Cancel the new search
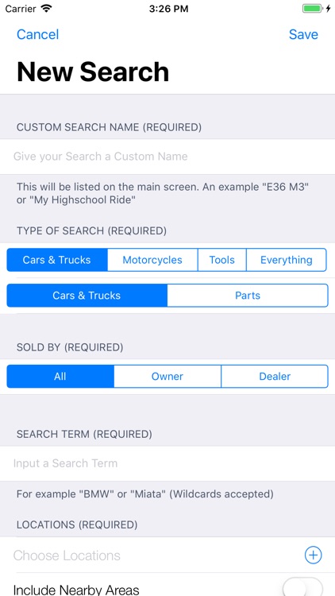 coord(37,35)
